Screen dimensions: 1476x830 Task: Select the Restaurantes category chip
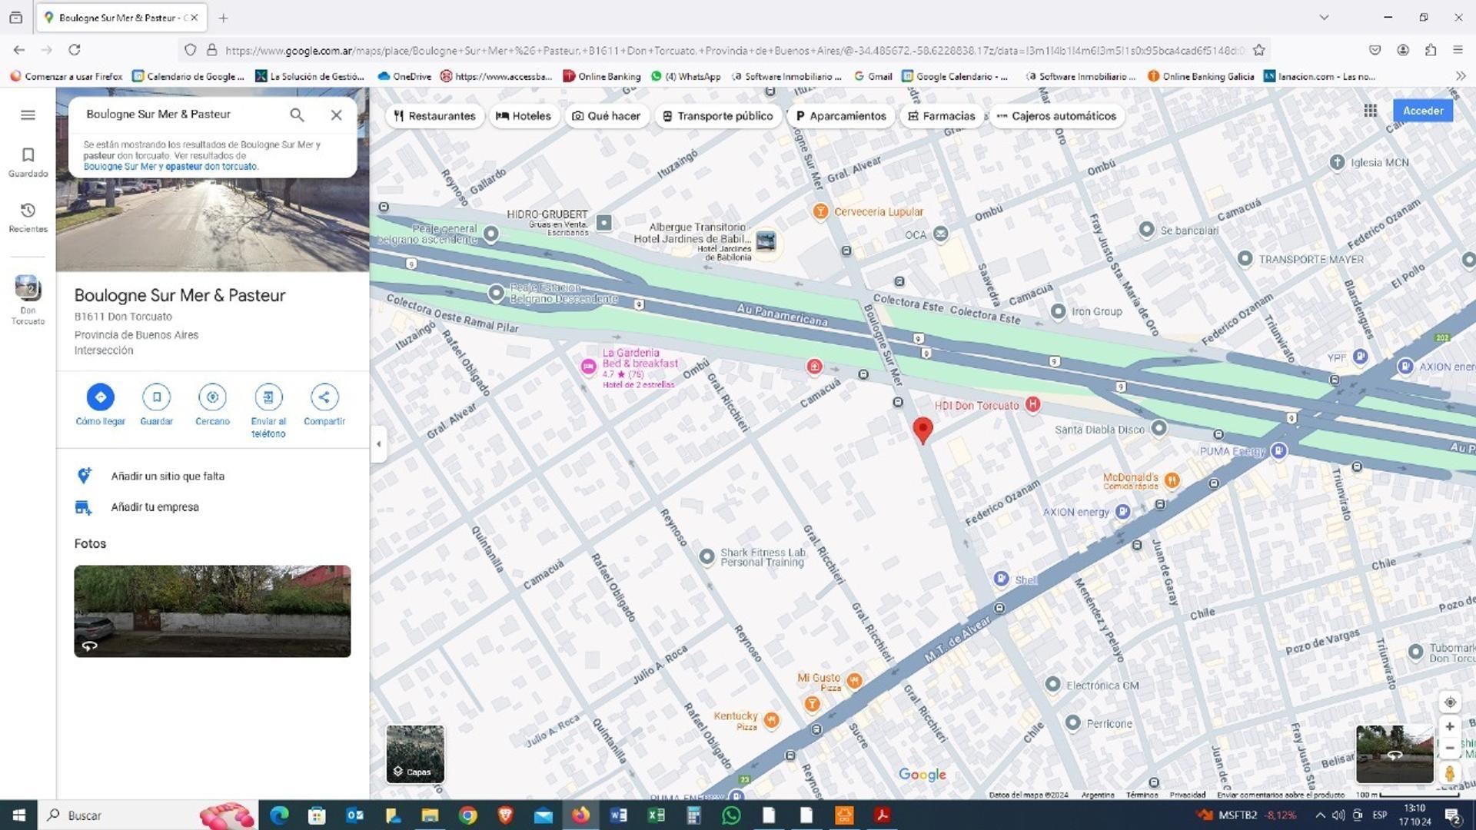[434, 116]
